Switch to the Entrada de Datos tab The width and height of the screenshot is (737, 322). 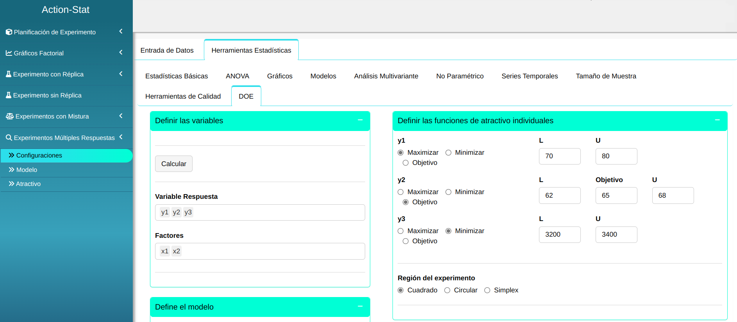click(167, 50)
